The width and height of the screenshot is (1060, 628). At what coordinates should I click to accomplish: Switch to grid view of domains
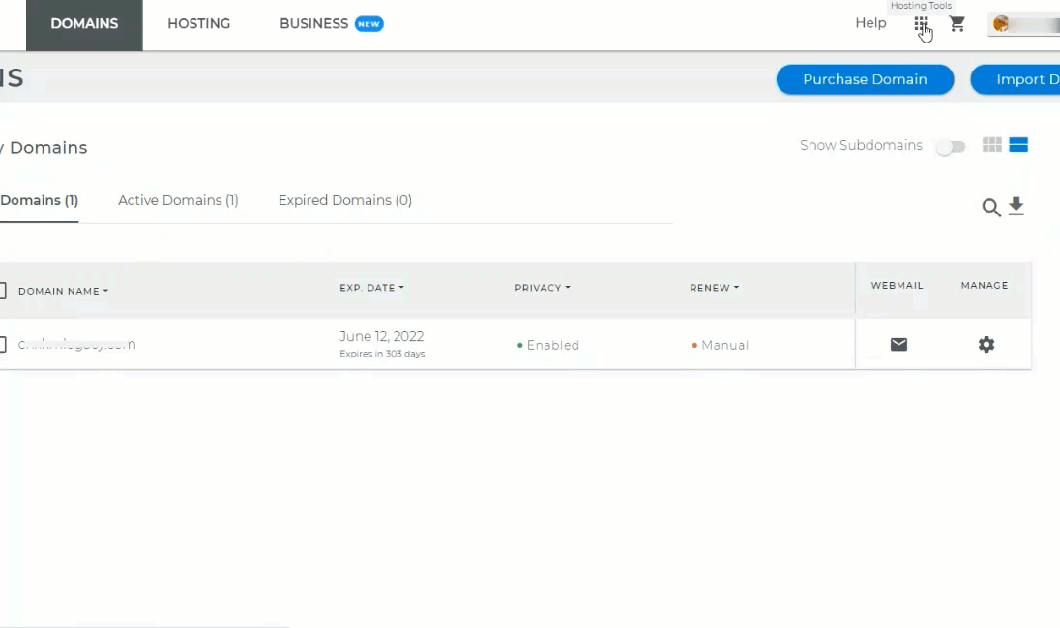click(992, 144)
